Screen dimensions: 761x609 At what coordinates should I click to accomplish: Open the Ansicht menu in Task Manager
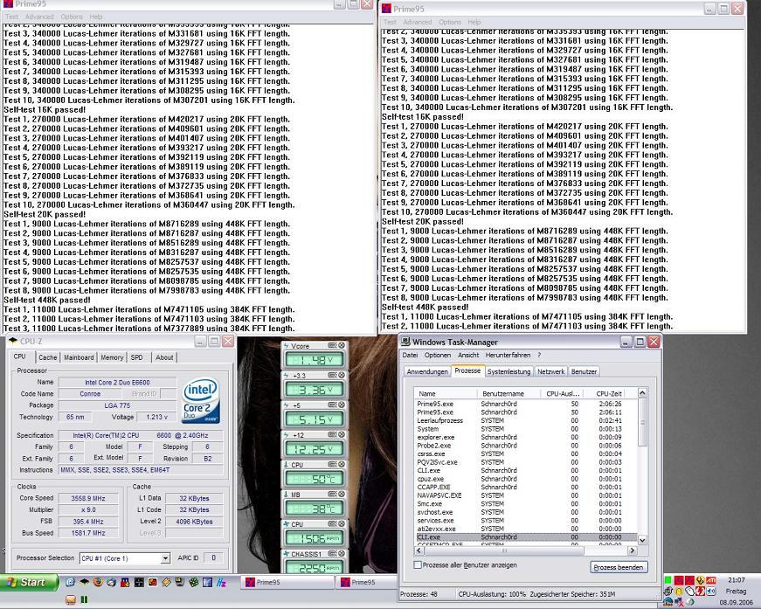(x=468, y=356)
